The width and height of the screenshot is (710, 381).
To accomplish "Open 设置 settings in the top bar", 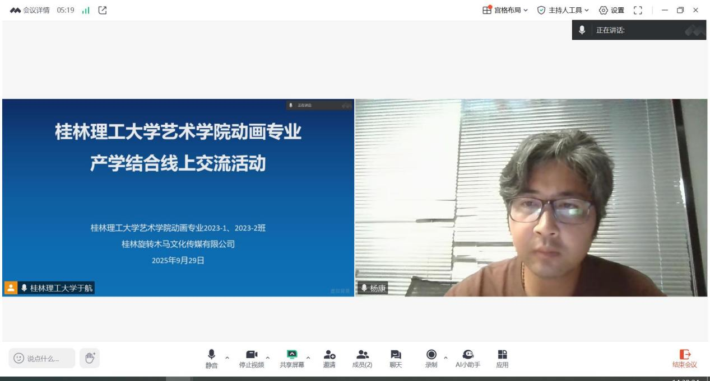I will (x=611, y=10).
